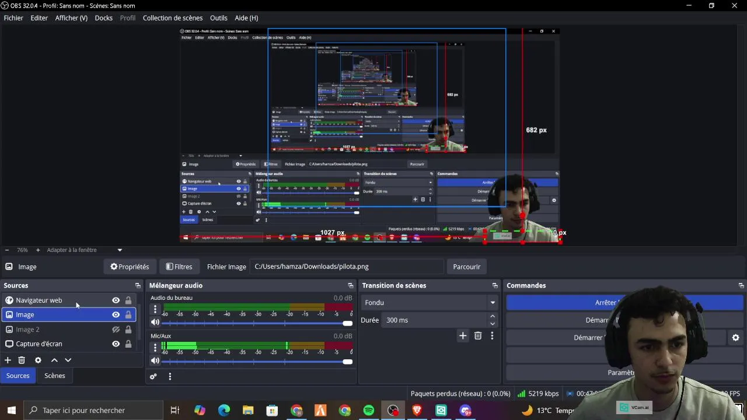Select the Capture d'écran source row
Image resolution: width=747 pixels, height=420 pixels.
[69, 344]
